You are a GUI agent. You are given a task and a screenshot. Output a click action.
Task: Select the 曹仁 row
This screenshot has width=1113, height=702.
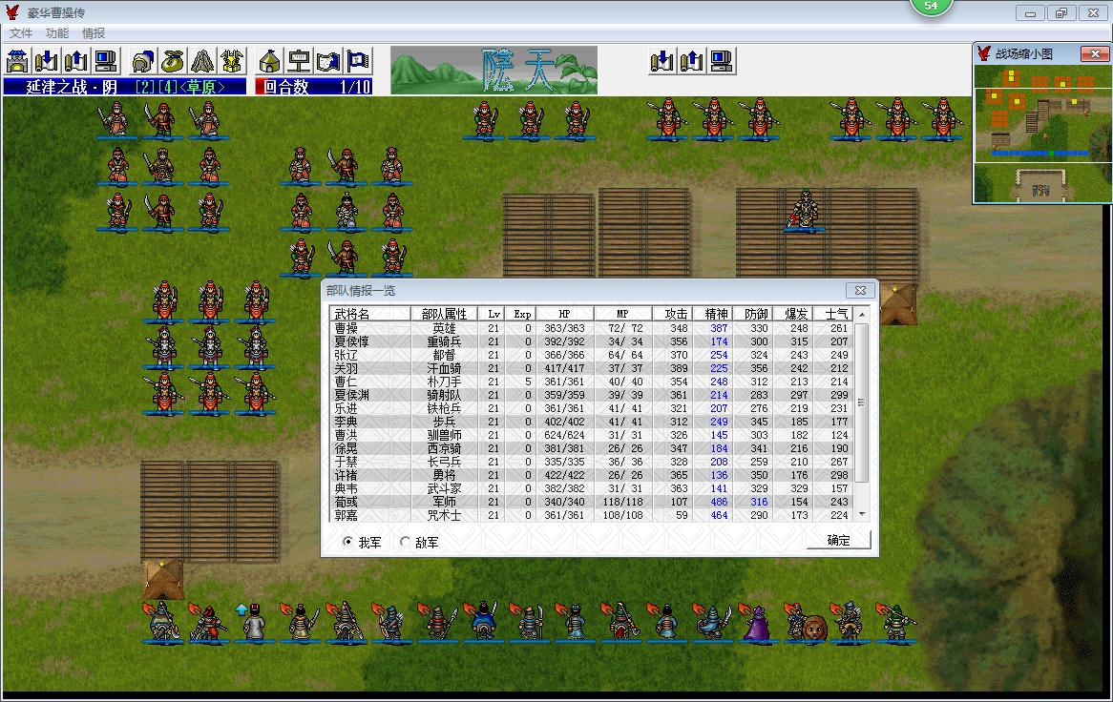point(591,382)
